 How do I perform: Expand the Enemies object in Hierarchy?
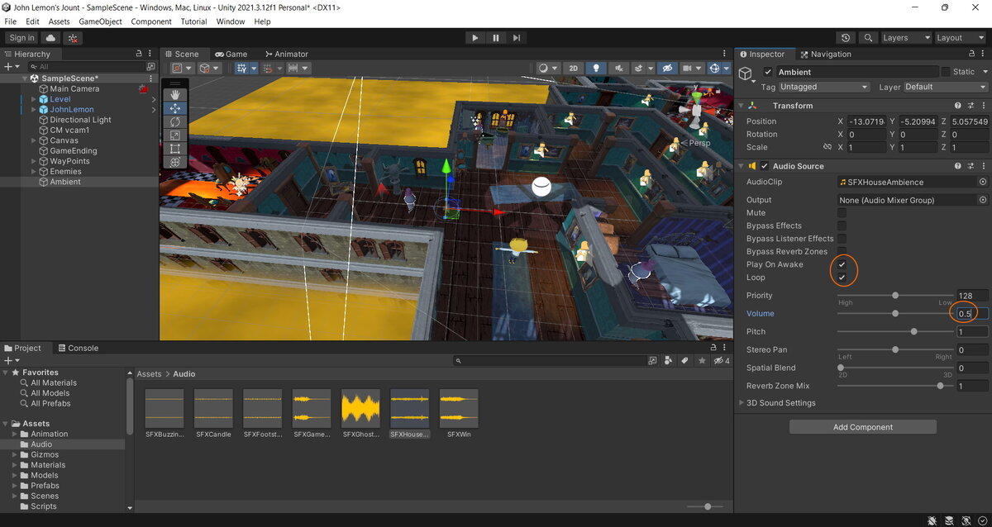(34, 171)
